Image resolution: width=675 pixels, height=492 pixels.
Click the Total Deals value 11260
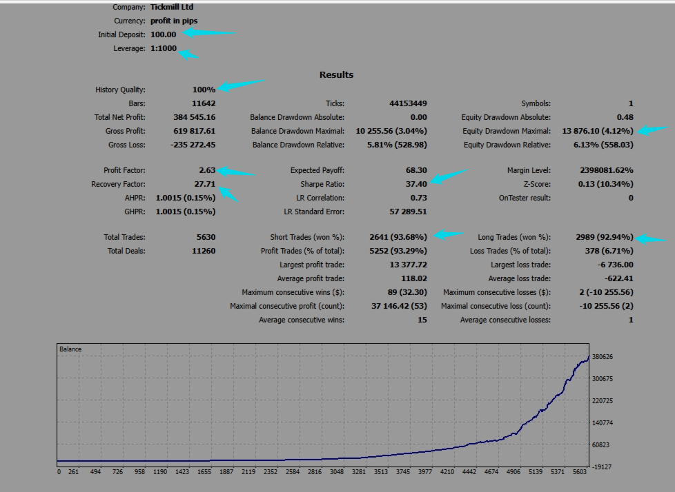(x=204, y=251)
